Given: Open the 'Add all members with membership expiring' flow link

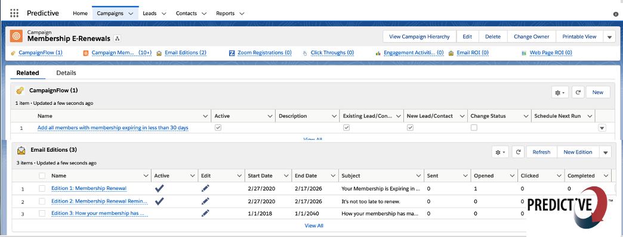Looking at the screenshot, I should coord(113,128).
